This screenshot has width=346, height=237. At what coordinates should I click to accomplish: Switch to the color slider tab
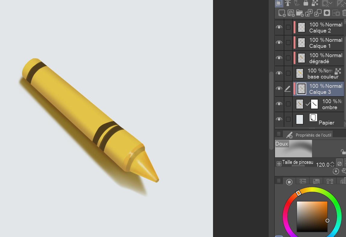303,181
